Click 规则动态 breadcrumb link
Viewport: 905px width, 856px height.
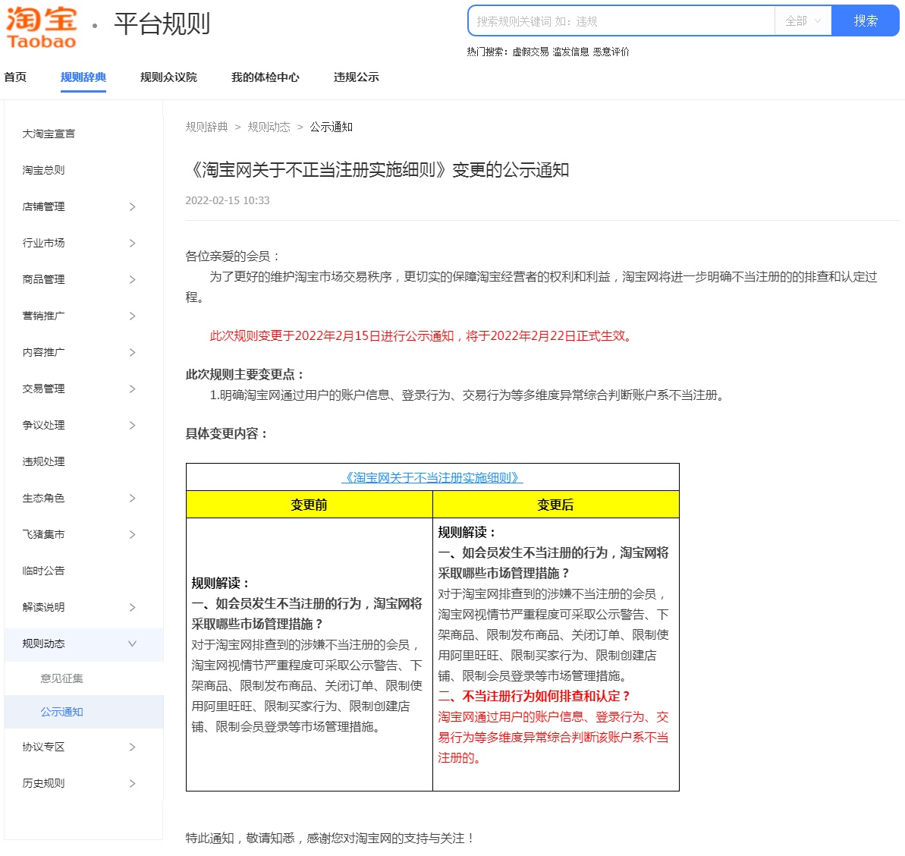[x=269, y=127]
